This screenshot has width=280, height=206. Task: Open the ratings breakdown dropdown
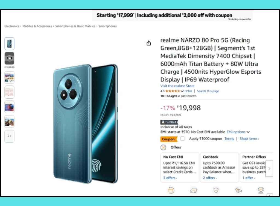pyautogui.click(x=182, y=91)
